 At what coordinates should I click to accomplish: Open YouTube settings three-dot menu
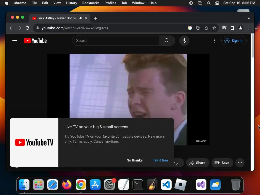(x=214, y=41)
